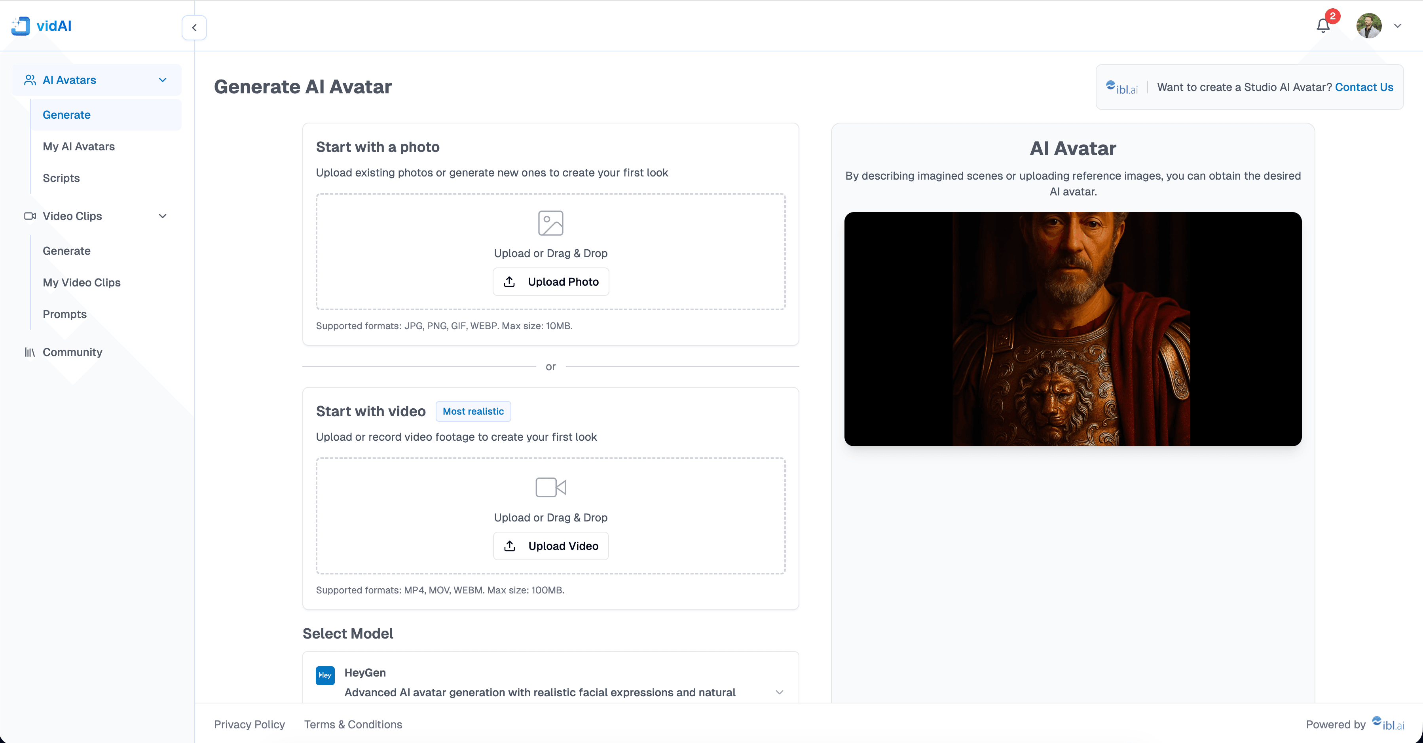Select the Video Clips camera icon in sidebar
The image size is (1423, 743).
pyautogui.click(x=30, y=216)
